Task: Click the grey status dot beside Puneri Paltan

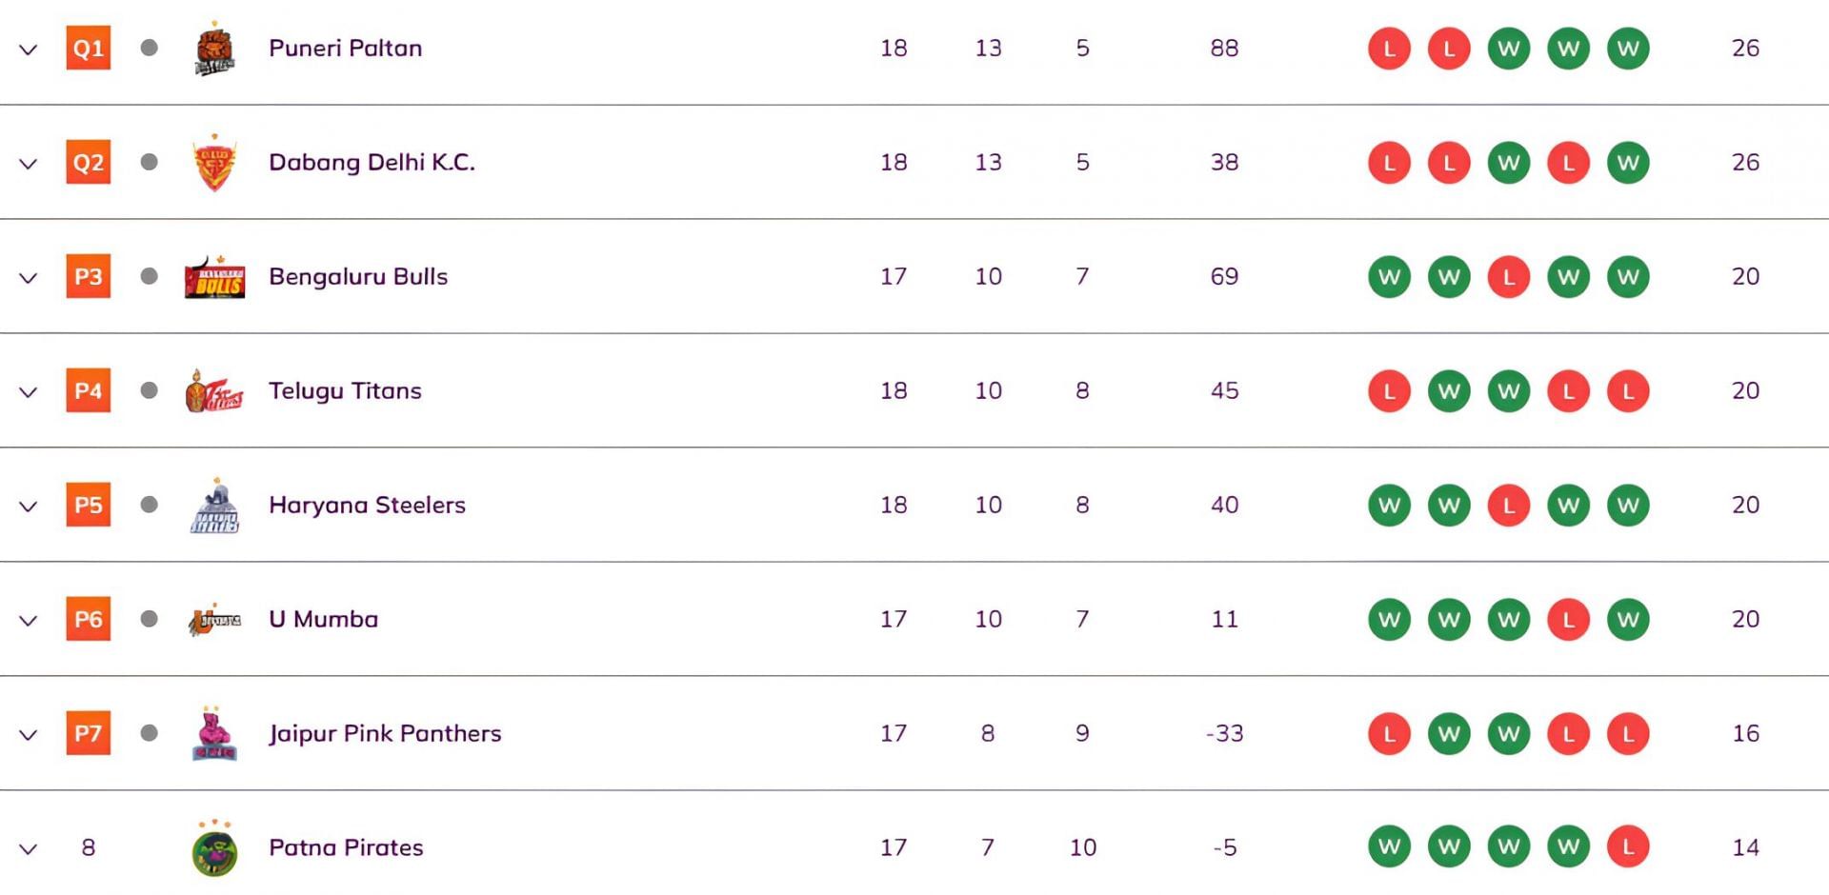Action: (149, 48)
